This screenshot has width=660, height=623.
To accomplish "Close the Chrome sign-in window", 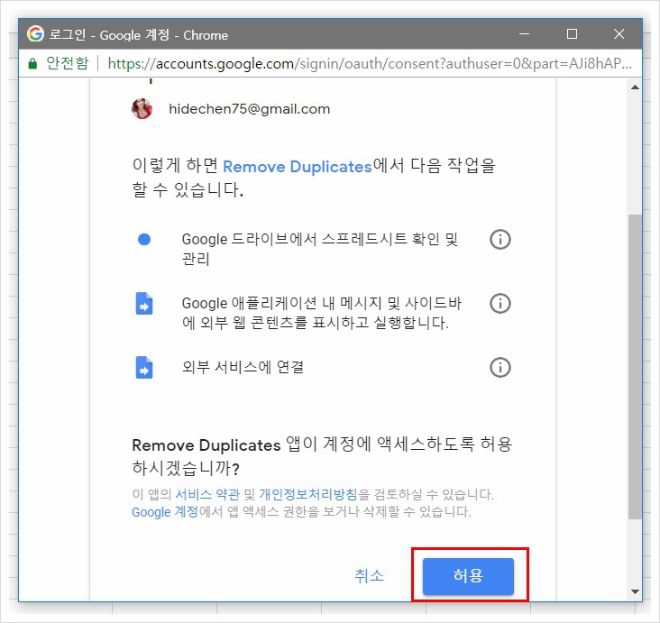I will tap(619, 33).
